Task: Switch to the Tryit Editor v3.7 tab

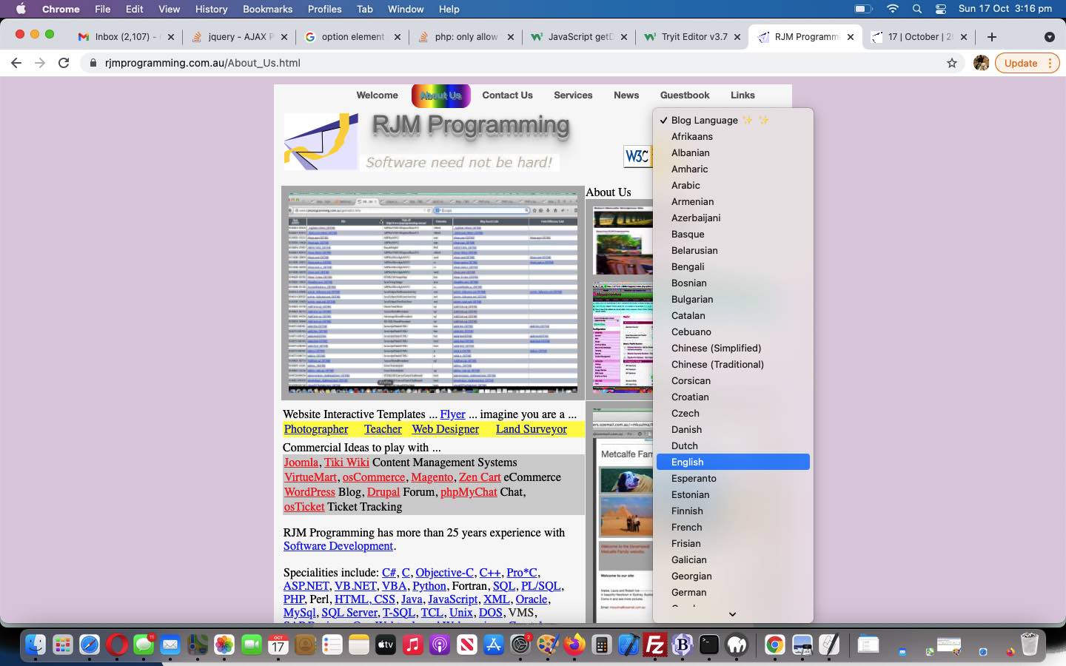Action: point(691,36)
